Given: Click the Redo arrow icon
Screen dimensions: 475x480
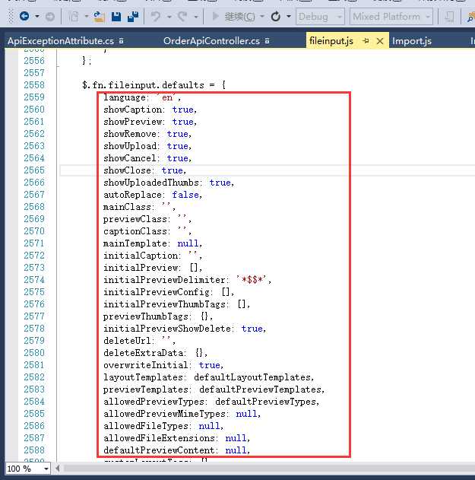Looking at the screenshot, I should coord(182,16).
